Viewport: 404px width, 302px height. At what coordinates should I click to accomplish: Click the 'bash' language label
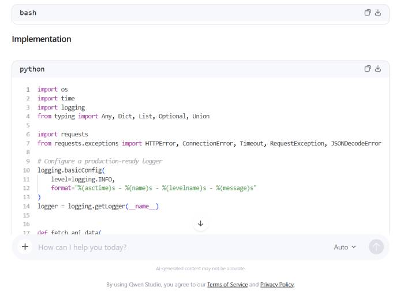coord(28,13)
